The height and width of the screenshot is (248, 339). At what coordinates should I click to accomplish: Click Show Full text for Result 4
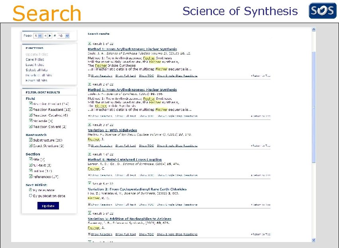click(125, 175)
